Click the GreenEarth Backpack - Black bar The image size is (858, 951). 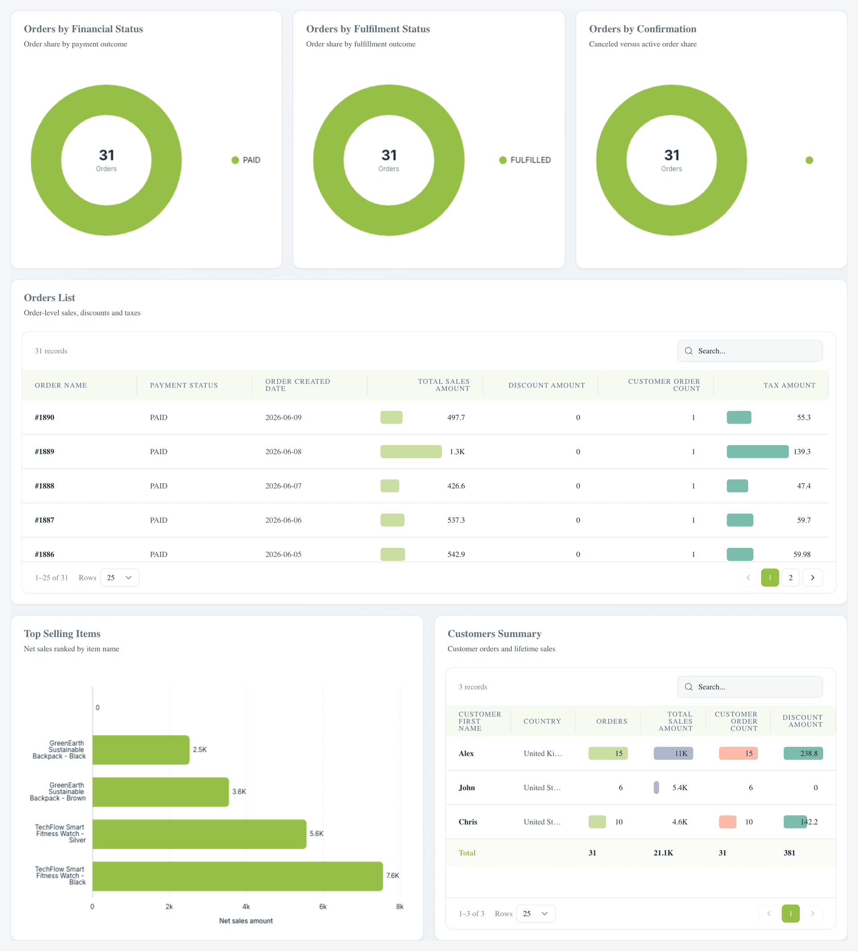pyautogui.click(x=141, y=750)
